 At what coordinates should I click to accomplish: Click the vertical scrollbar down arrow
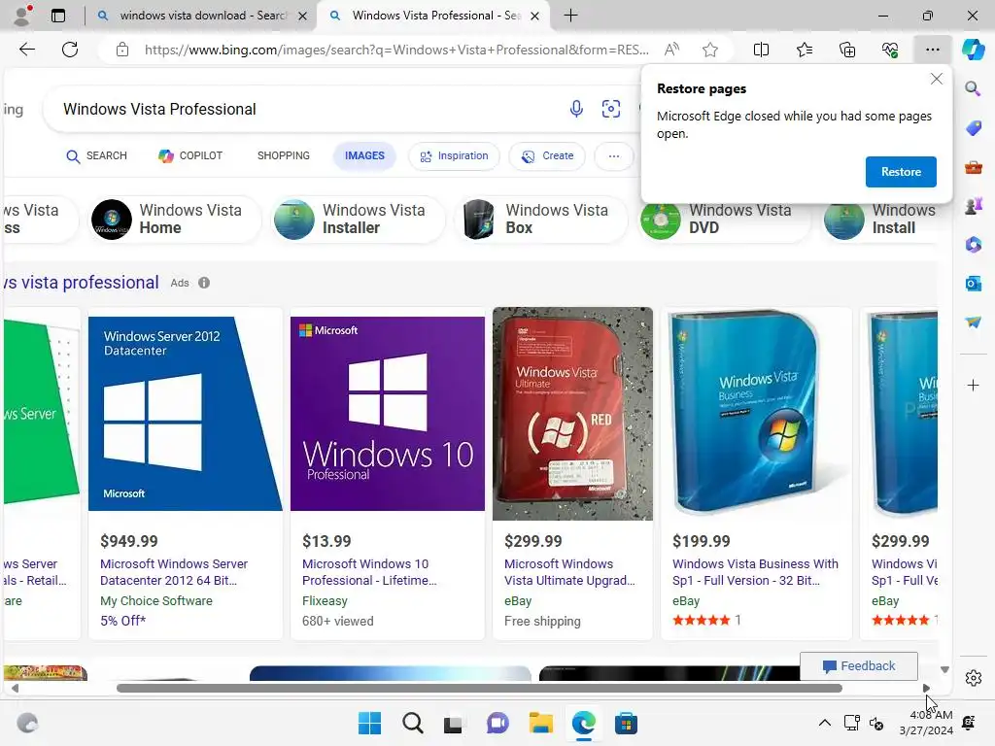944,670
